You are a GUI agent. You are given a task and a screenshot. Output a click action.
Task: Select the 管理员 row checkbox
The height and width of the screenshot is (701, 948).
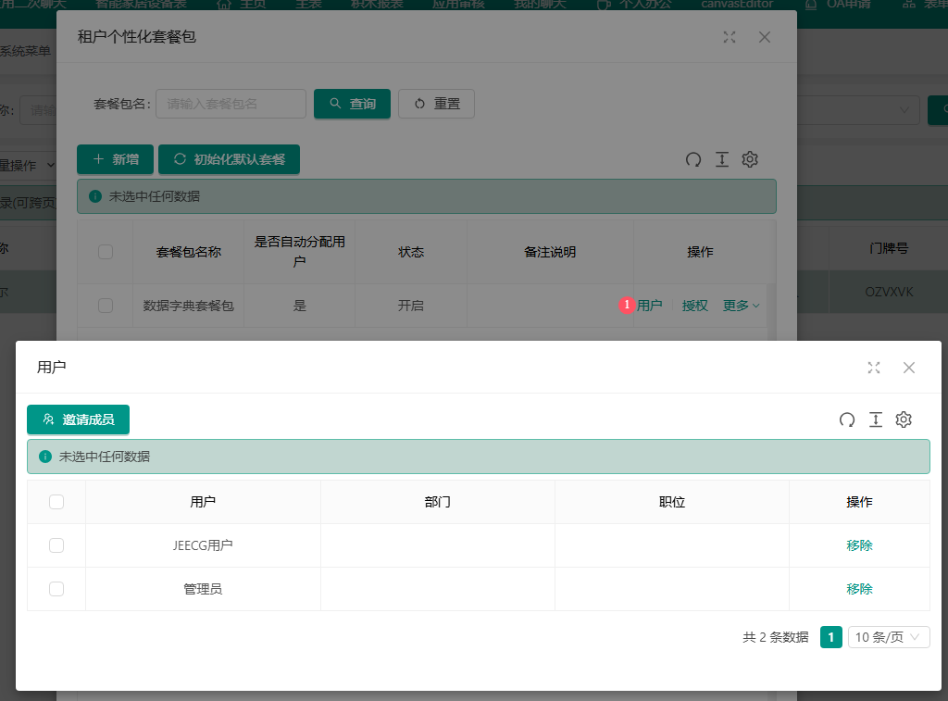[56, 589]
